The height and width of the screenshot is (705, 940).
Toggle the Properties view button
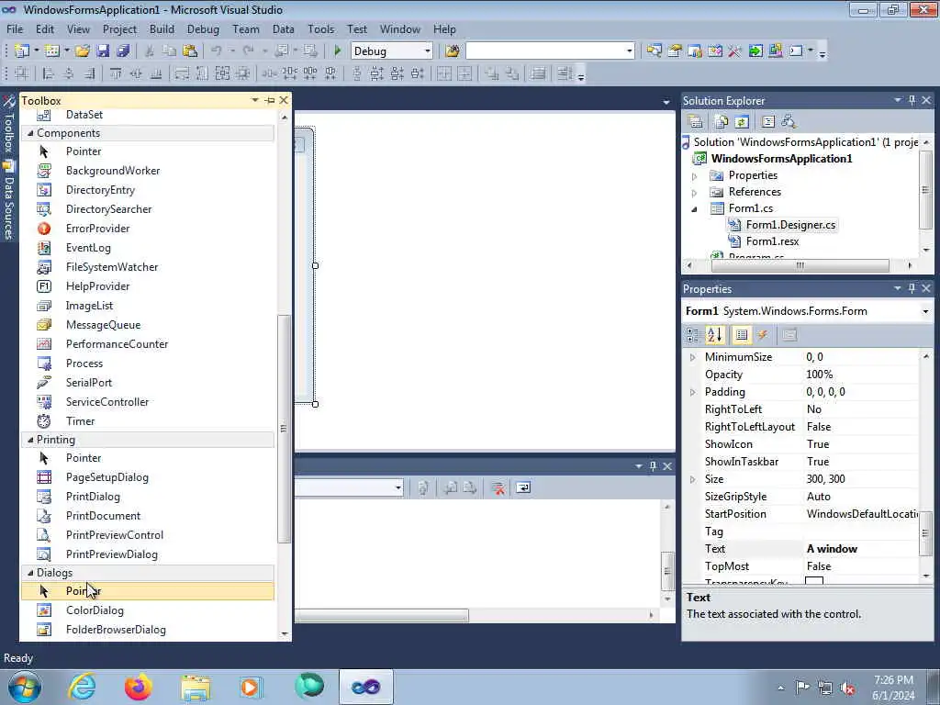pyautogui.click(x=742, y=335)
